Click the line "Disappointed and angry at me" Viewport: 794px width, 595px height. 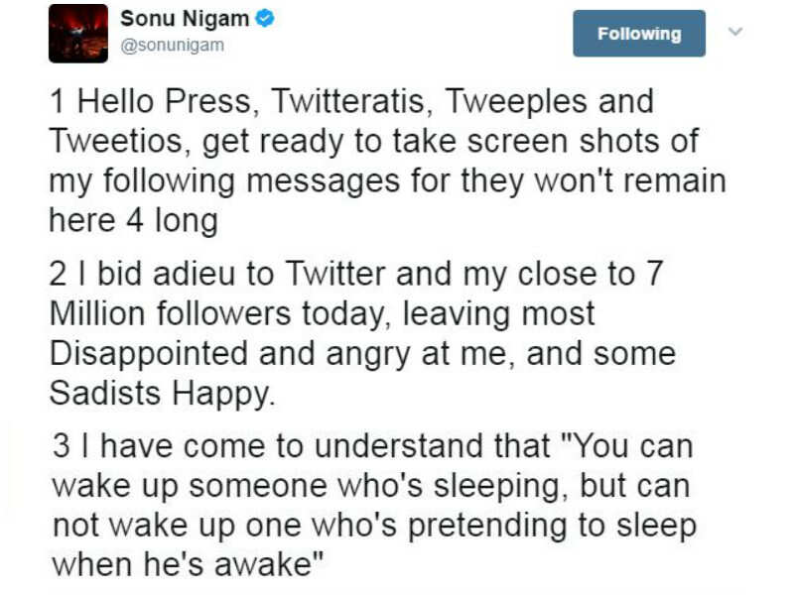tap(361, 353)
